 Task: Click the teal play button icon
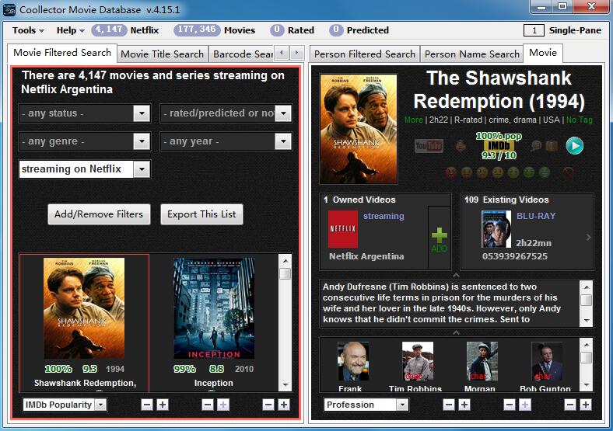[x=574, y=145]
